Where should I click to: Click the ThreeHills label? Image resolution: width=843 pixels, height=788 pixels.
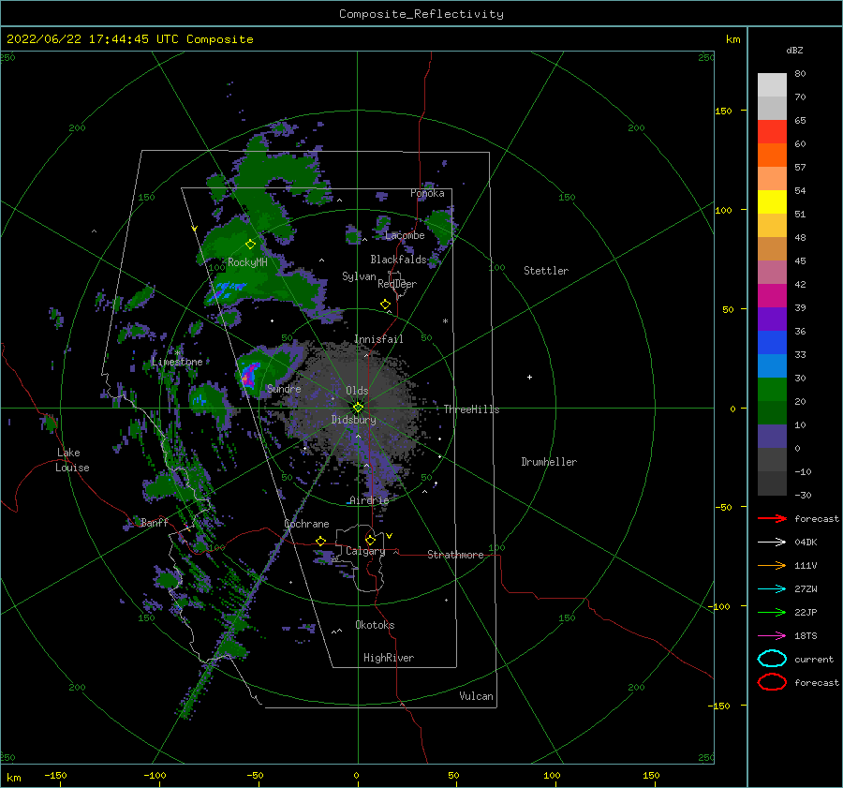[471, 409]
